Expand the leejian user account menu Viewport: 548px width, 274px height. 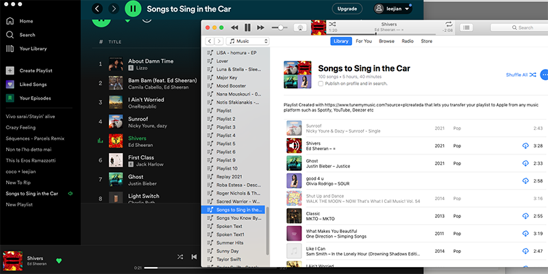[393, 9]
